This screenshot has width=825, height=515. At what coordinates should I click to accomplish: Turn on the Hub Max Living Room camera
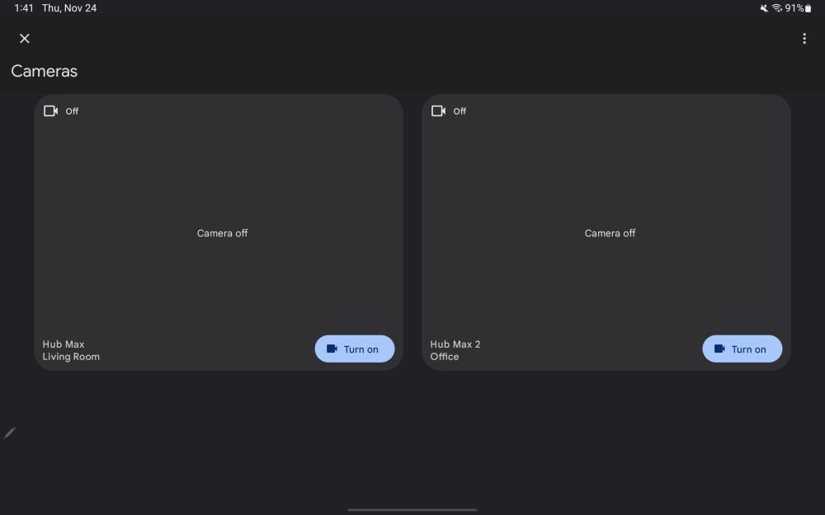pyautogui.click(x=355, y=349)
